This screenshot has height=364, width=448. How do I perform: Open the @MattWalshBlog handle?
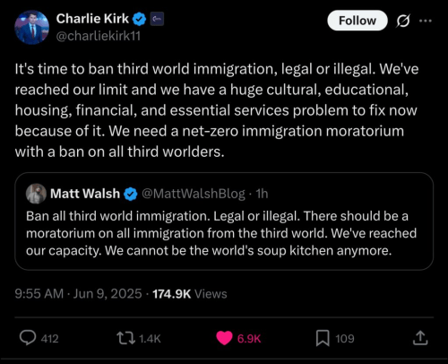[x=194, y=194]
